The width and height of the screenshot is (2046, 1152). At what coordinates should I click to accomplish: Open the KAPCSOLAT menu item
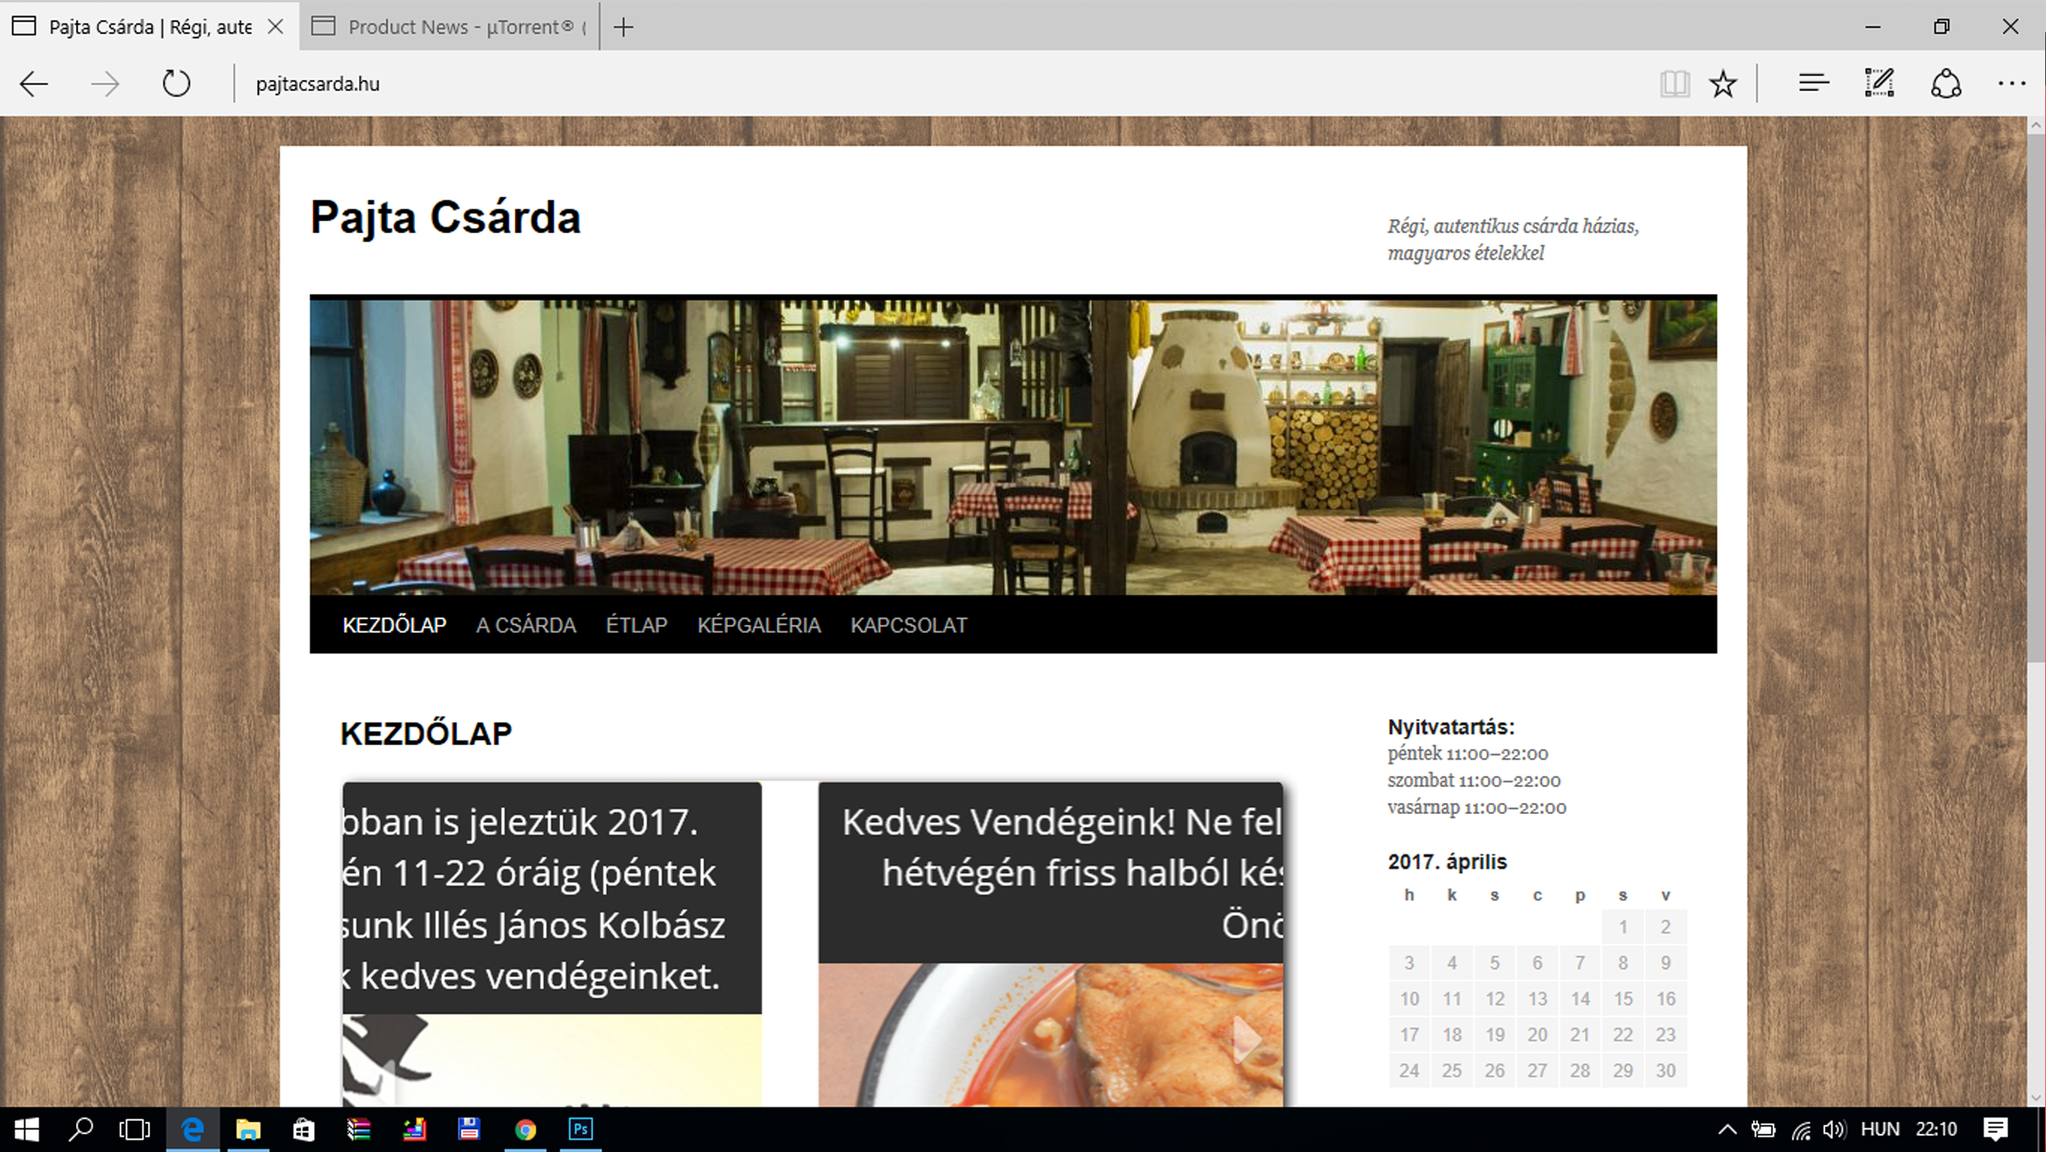909,625
